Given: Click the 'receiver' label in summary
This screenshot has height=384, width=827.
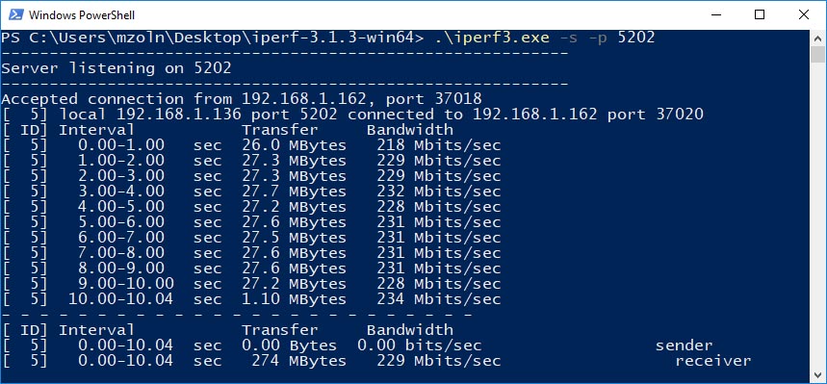Looking at the screenshot, I should point(713,361).
